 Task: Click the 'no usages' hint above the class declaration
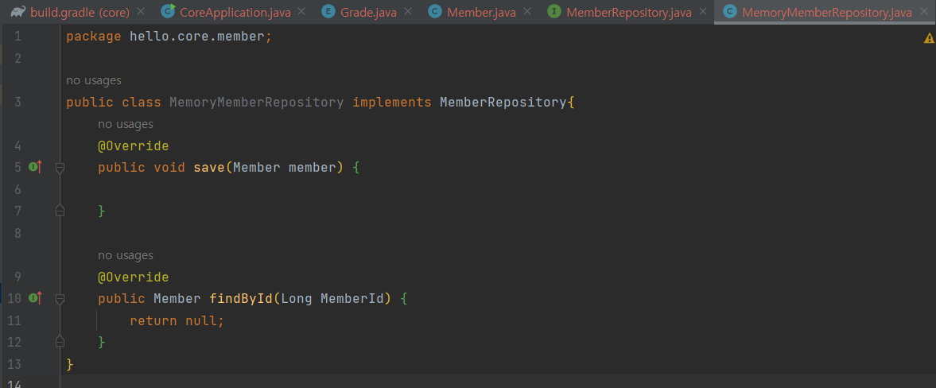(94, 80)
